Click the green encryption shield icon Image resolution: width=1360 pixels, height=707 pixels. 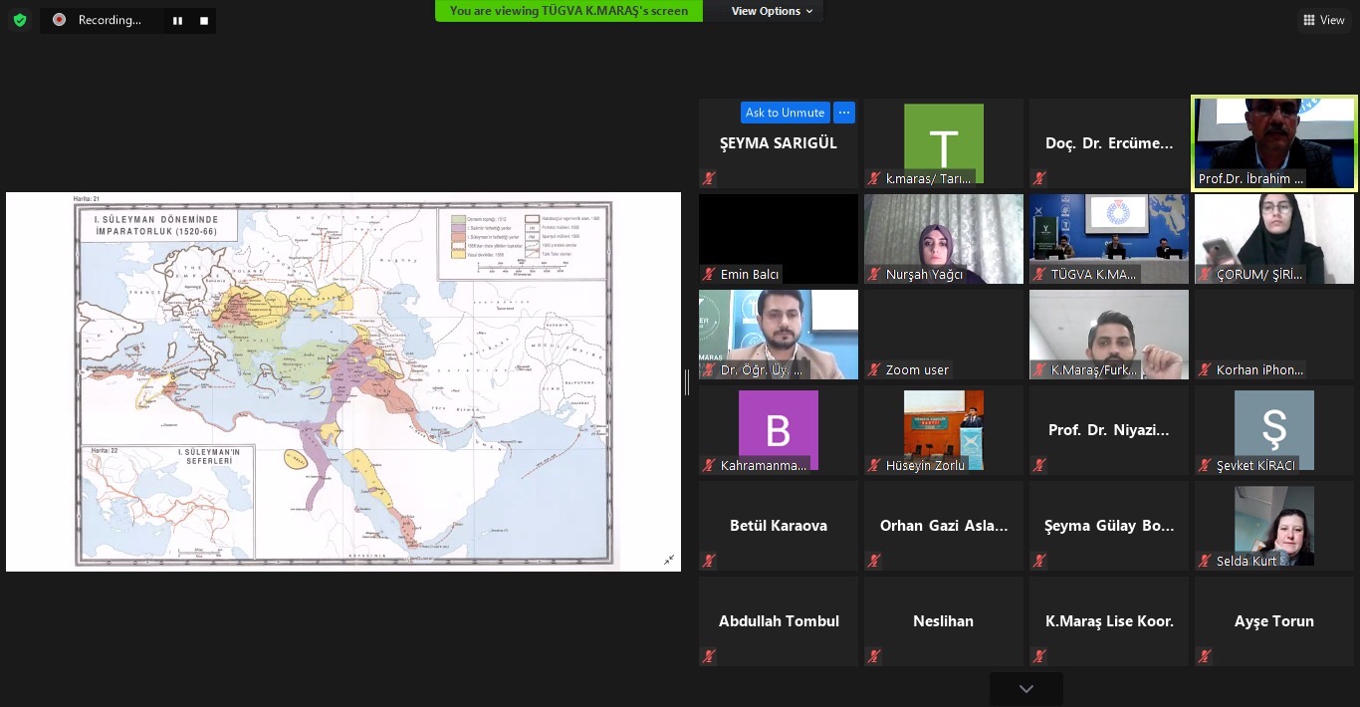coord(20,20)
